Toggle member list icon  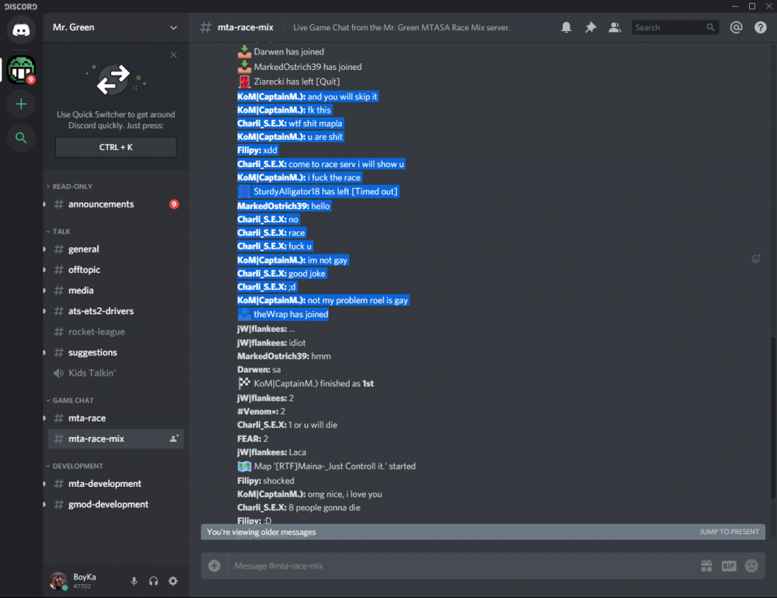point(615,27)
